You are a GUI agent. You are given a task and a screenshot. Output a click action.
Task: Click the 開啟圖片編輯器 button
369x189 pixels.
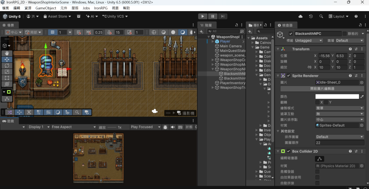pos(322,89)
